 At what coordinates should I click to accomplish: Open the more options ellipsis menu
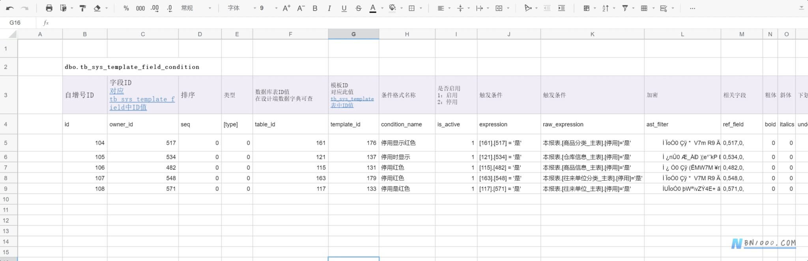pyautogui.click(x=692, y=8)
